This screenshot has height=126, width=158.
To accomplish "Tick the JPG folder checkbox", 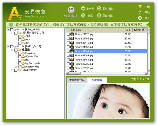I will click(x=20, y=36).
